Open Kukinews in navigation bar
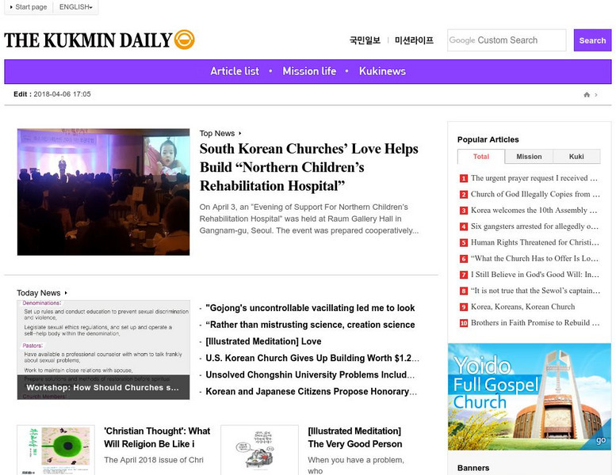This screenshot has height=475, width=616. coord(382,71)
